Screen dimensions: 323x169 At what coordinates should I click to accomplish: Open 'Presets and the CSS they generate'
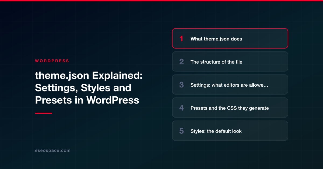(x=230, y=108)
